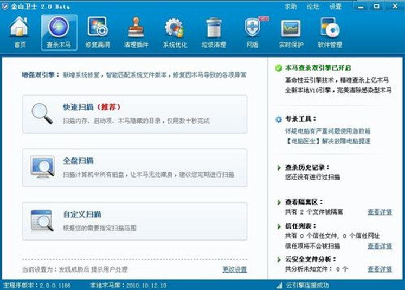Click the 本地木马库 2010.10.12.10 text

tap(128, 286)
